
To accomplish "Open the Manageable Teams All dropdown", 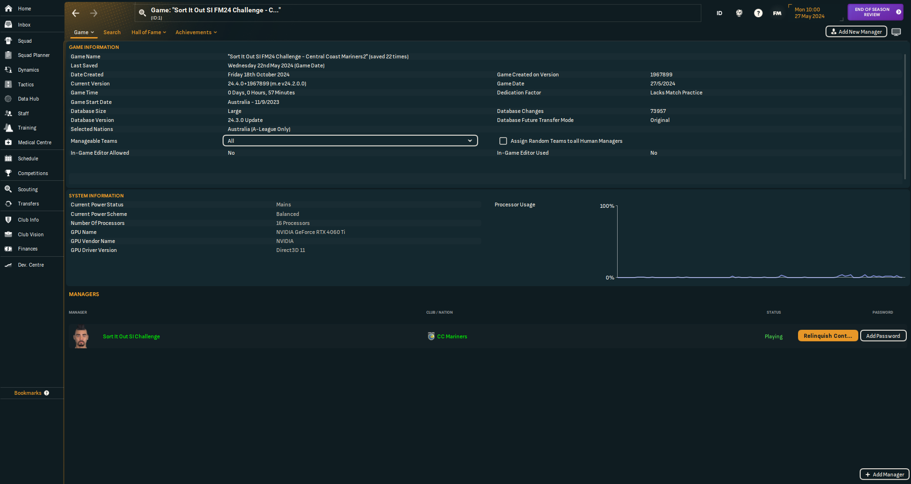I will 350,141.
